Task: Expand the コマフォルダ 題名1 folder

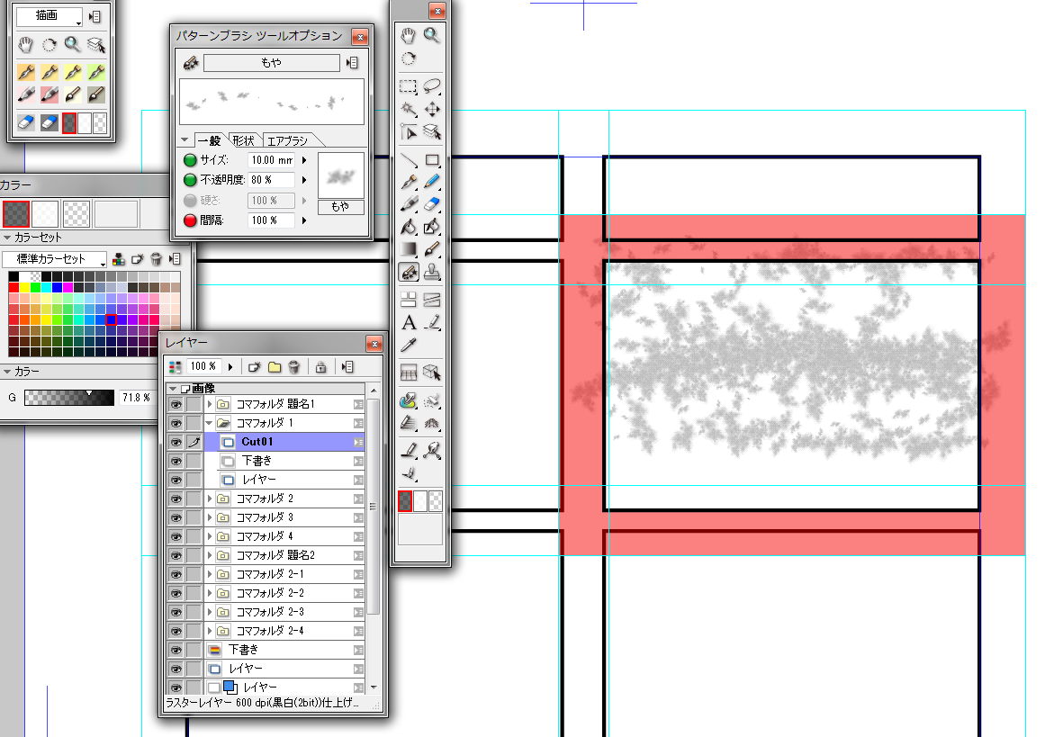Action: 209,404
